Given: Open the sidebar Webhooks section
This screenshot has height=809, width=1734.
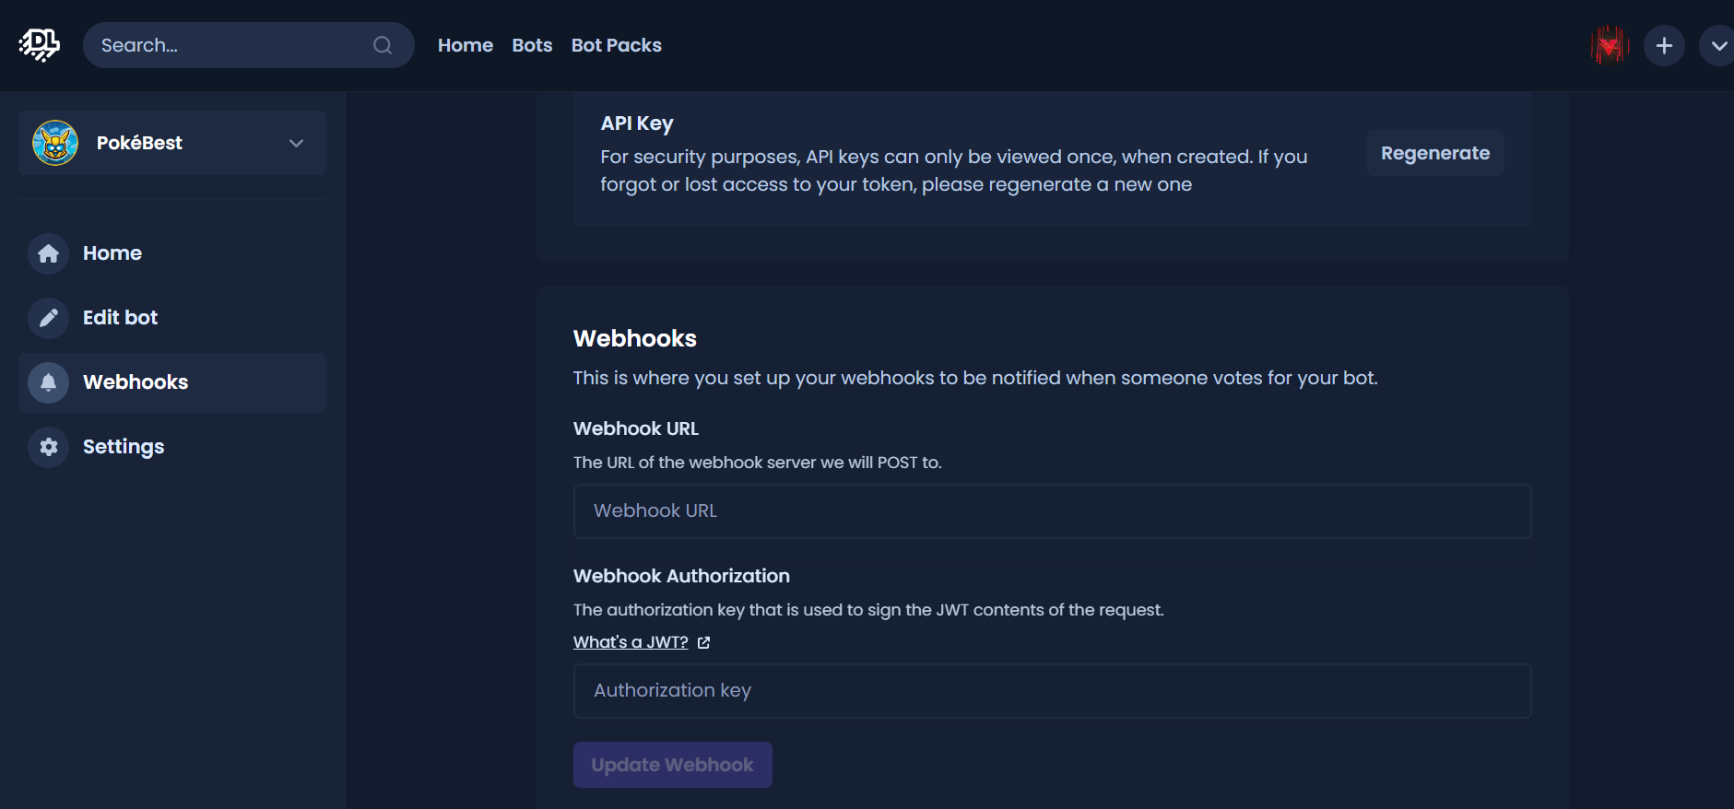Looking at the screenshot, I should [135, 382].
